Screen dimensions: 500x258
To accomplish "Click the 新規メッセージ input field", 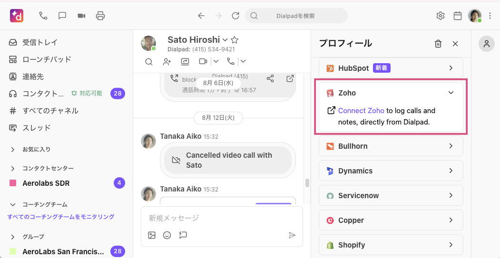I will [222, 218].
